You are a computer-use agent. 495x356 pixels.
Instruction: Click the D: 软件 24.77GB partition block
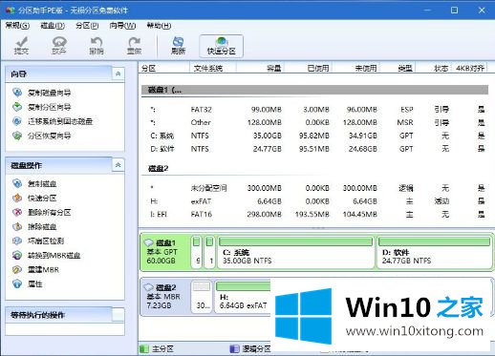(434, 252)
